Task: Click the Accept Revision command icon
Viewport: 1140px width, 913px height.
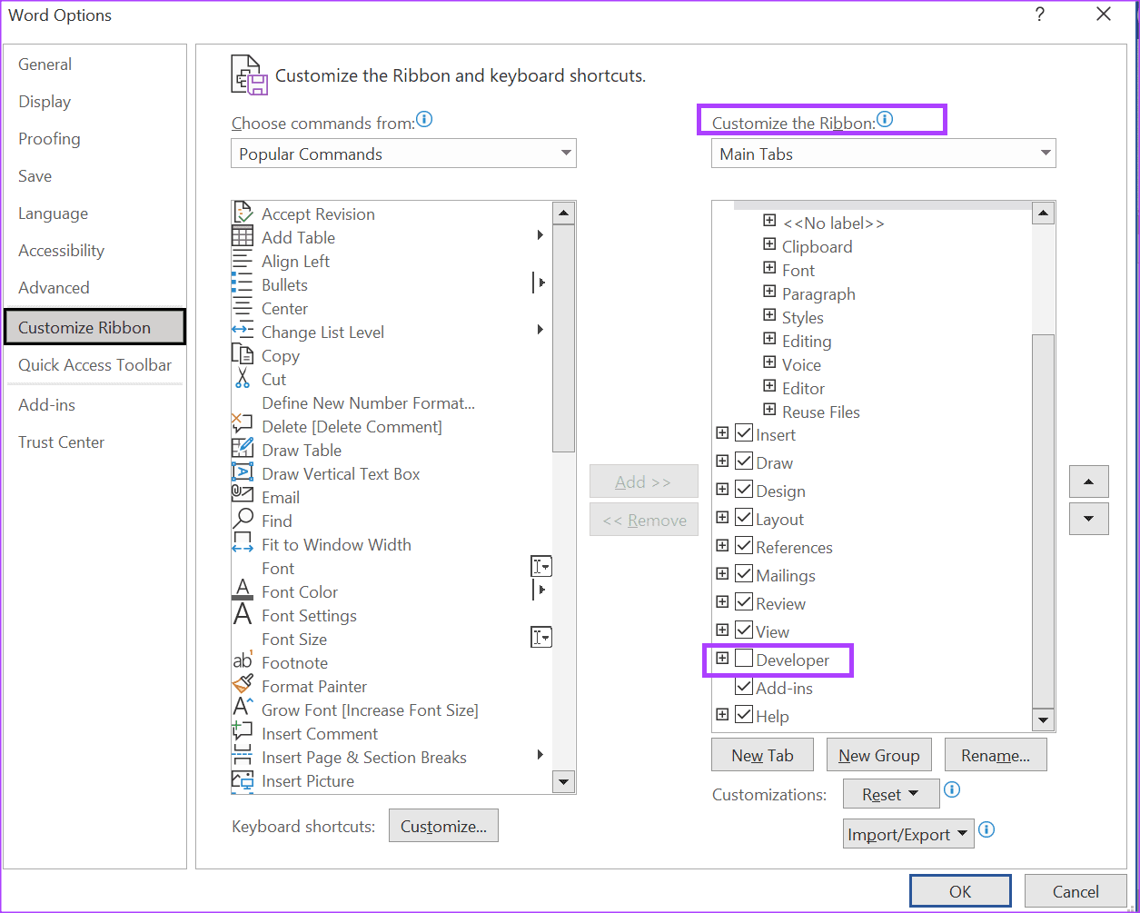Action: click(x=243, y=213)
